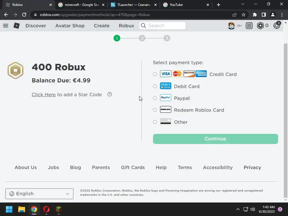Switch to the YouTube tab

click(x=186, y=5)
